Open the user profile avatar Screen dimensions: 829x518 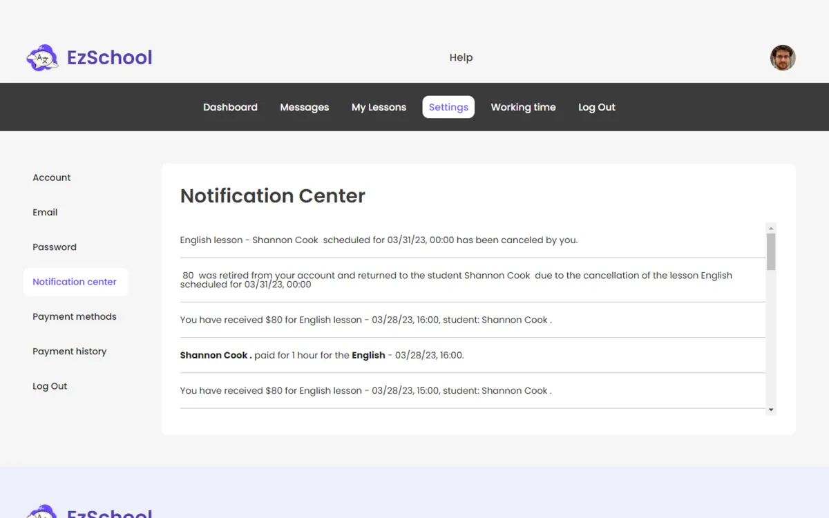(x=783, y=58)
